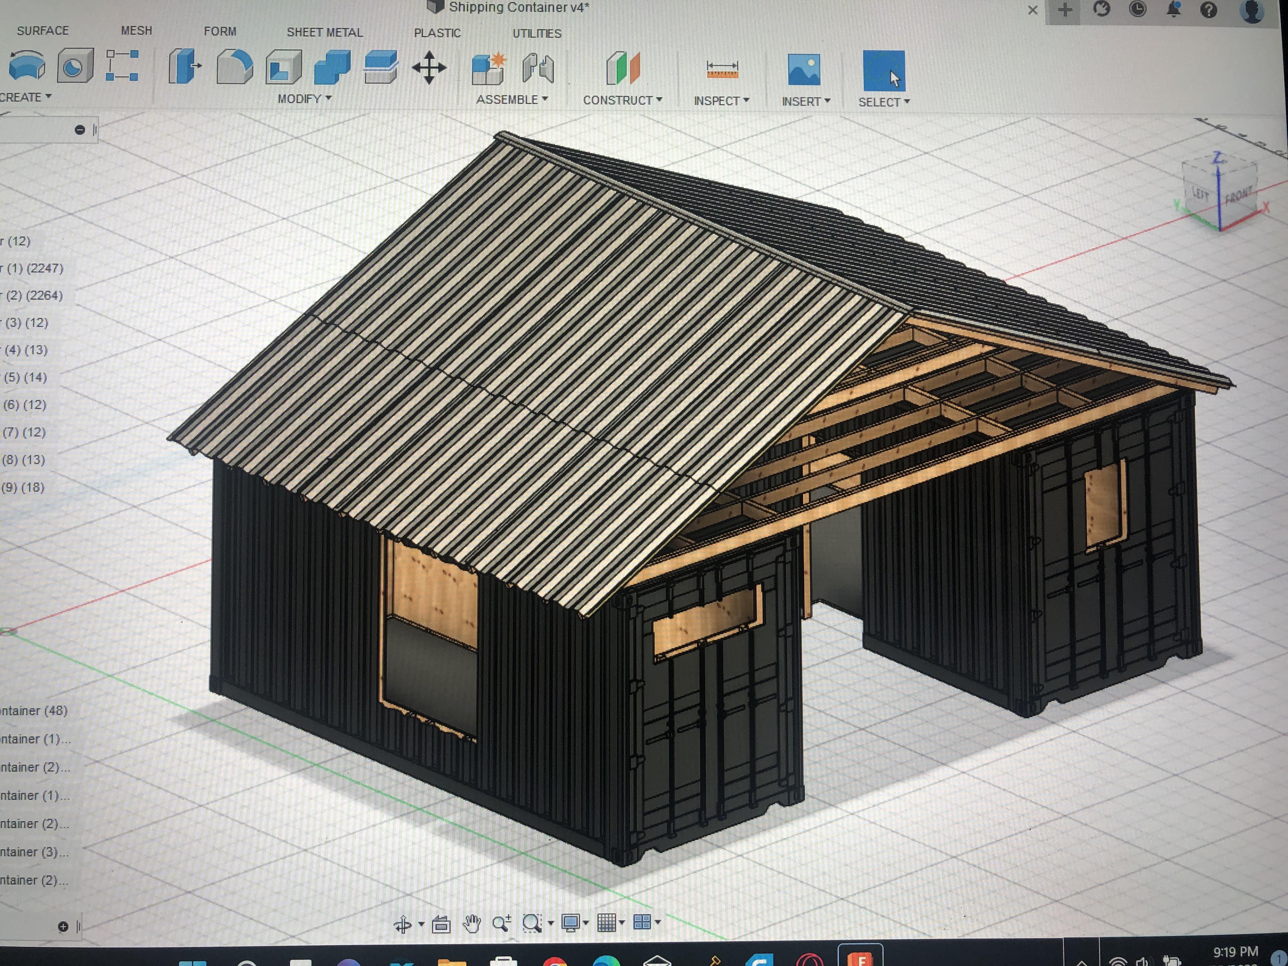This screenshot has height=966, width=1288.
Task: Click the Measure ruler icon
Action: [x=722, y=69]
